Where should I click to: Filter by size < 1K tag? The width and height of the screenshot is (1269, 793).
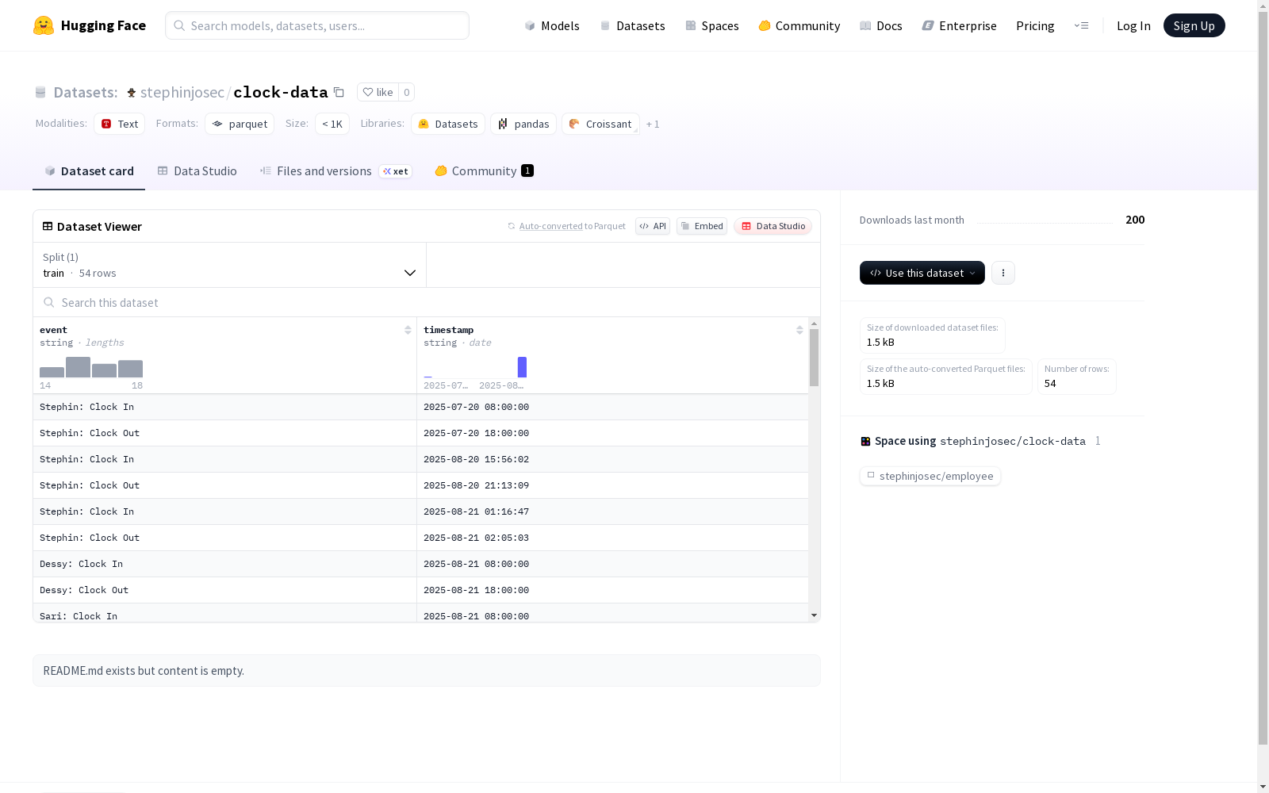click(x=332, y=124)
